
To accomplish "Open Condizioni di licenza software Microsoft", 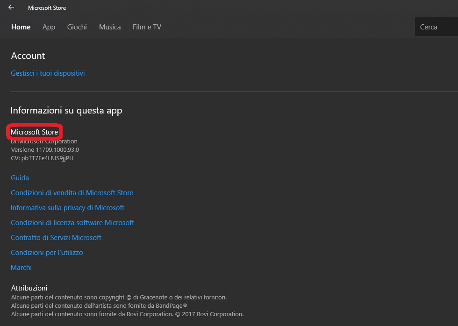I will [72, 222].
